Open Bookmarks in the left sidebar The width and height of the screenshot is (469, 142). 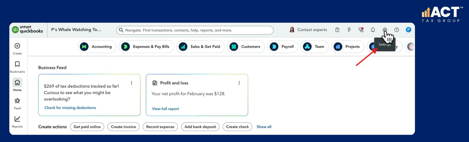point(17,67)
